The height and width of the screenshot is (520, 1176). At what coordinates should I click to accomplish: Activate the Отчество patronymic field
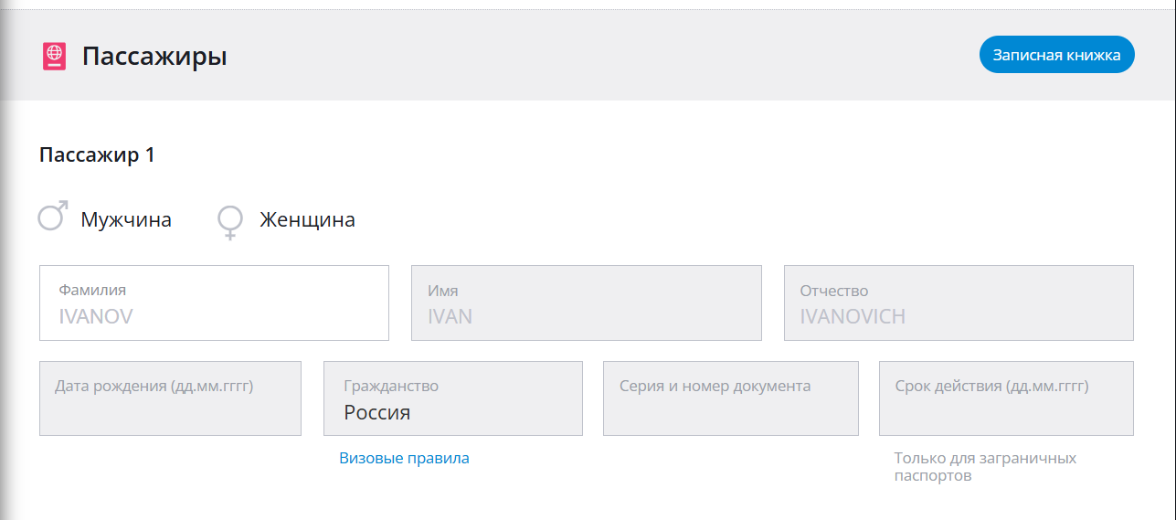click(959, 302)
